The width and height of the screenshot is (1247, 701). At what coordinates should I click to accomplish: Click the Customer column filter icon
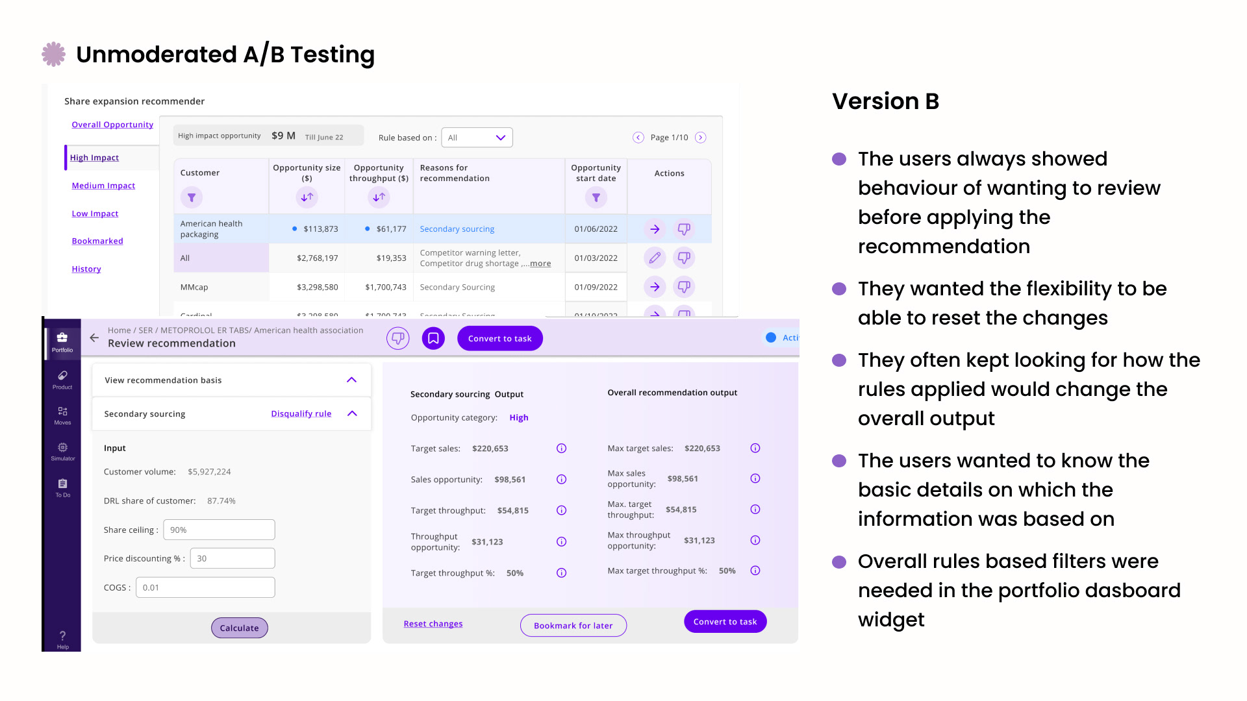click(192, 197)
